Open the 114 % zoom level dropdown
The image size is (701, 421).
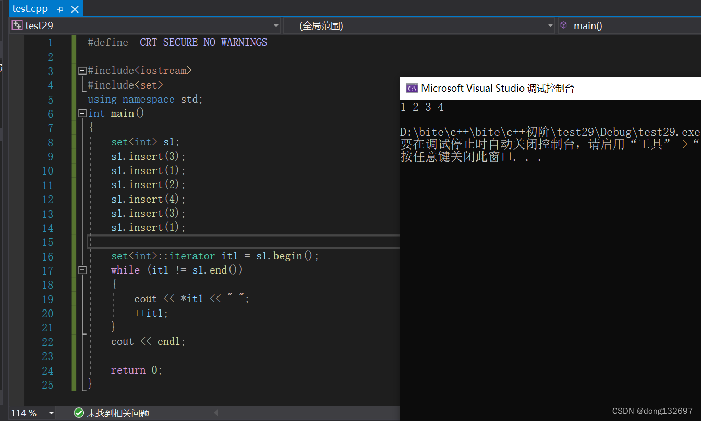[x=51, y=413]
